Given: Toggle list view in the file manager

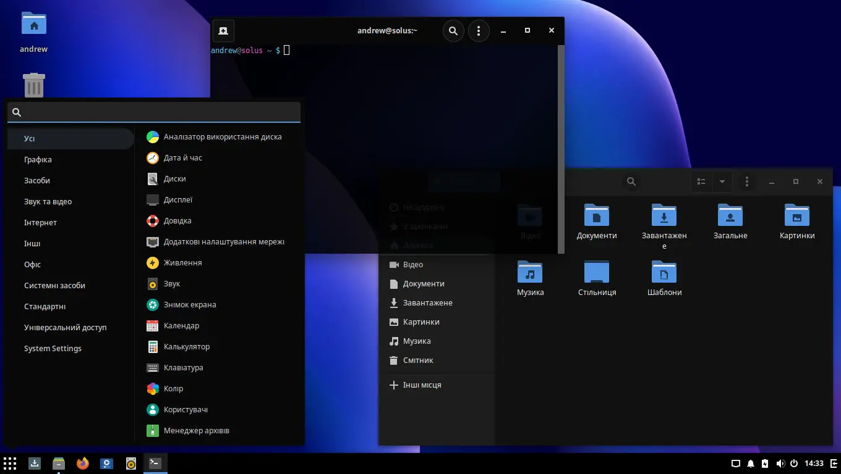Looking at the screenshot, I should [x=701, y=181].
